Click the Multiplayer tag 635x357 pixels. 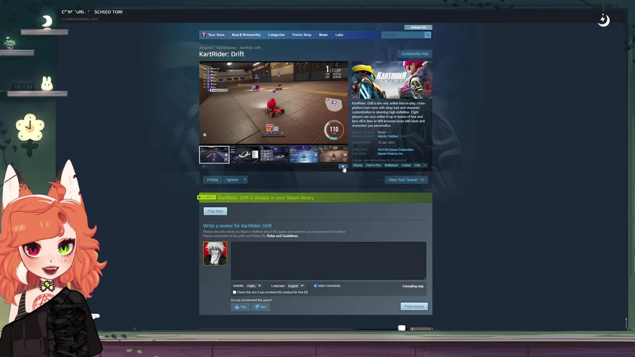(391, 165)
